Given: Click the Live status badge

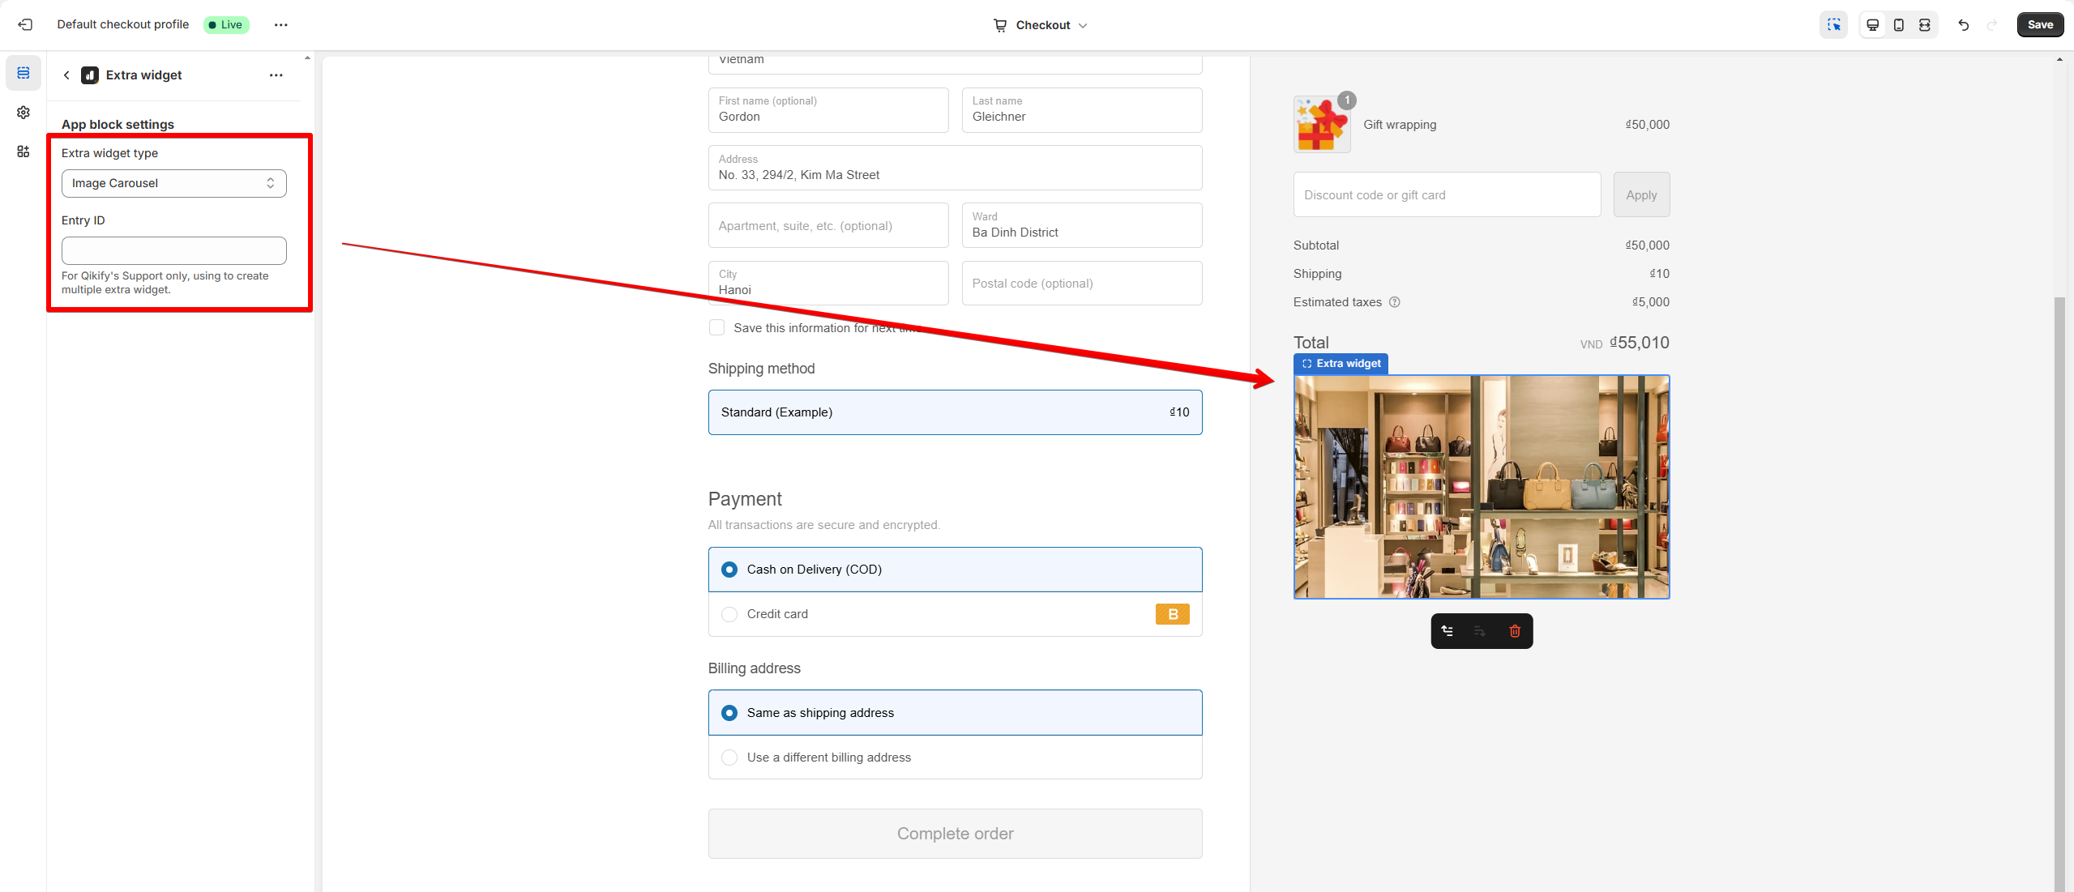Looking at the screenshot, I should pyautogui.click(x=226, y=24).
